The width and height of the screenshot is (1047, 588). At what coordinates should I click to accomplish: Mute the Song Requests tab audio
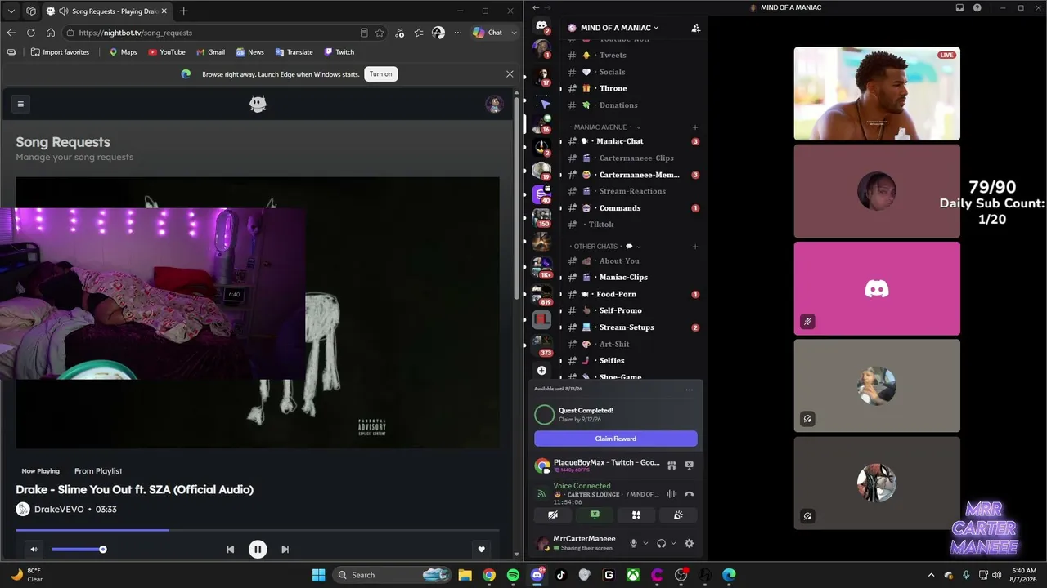point(64,11)
